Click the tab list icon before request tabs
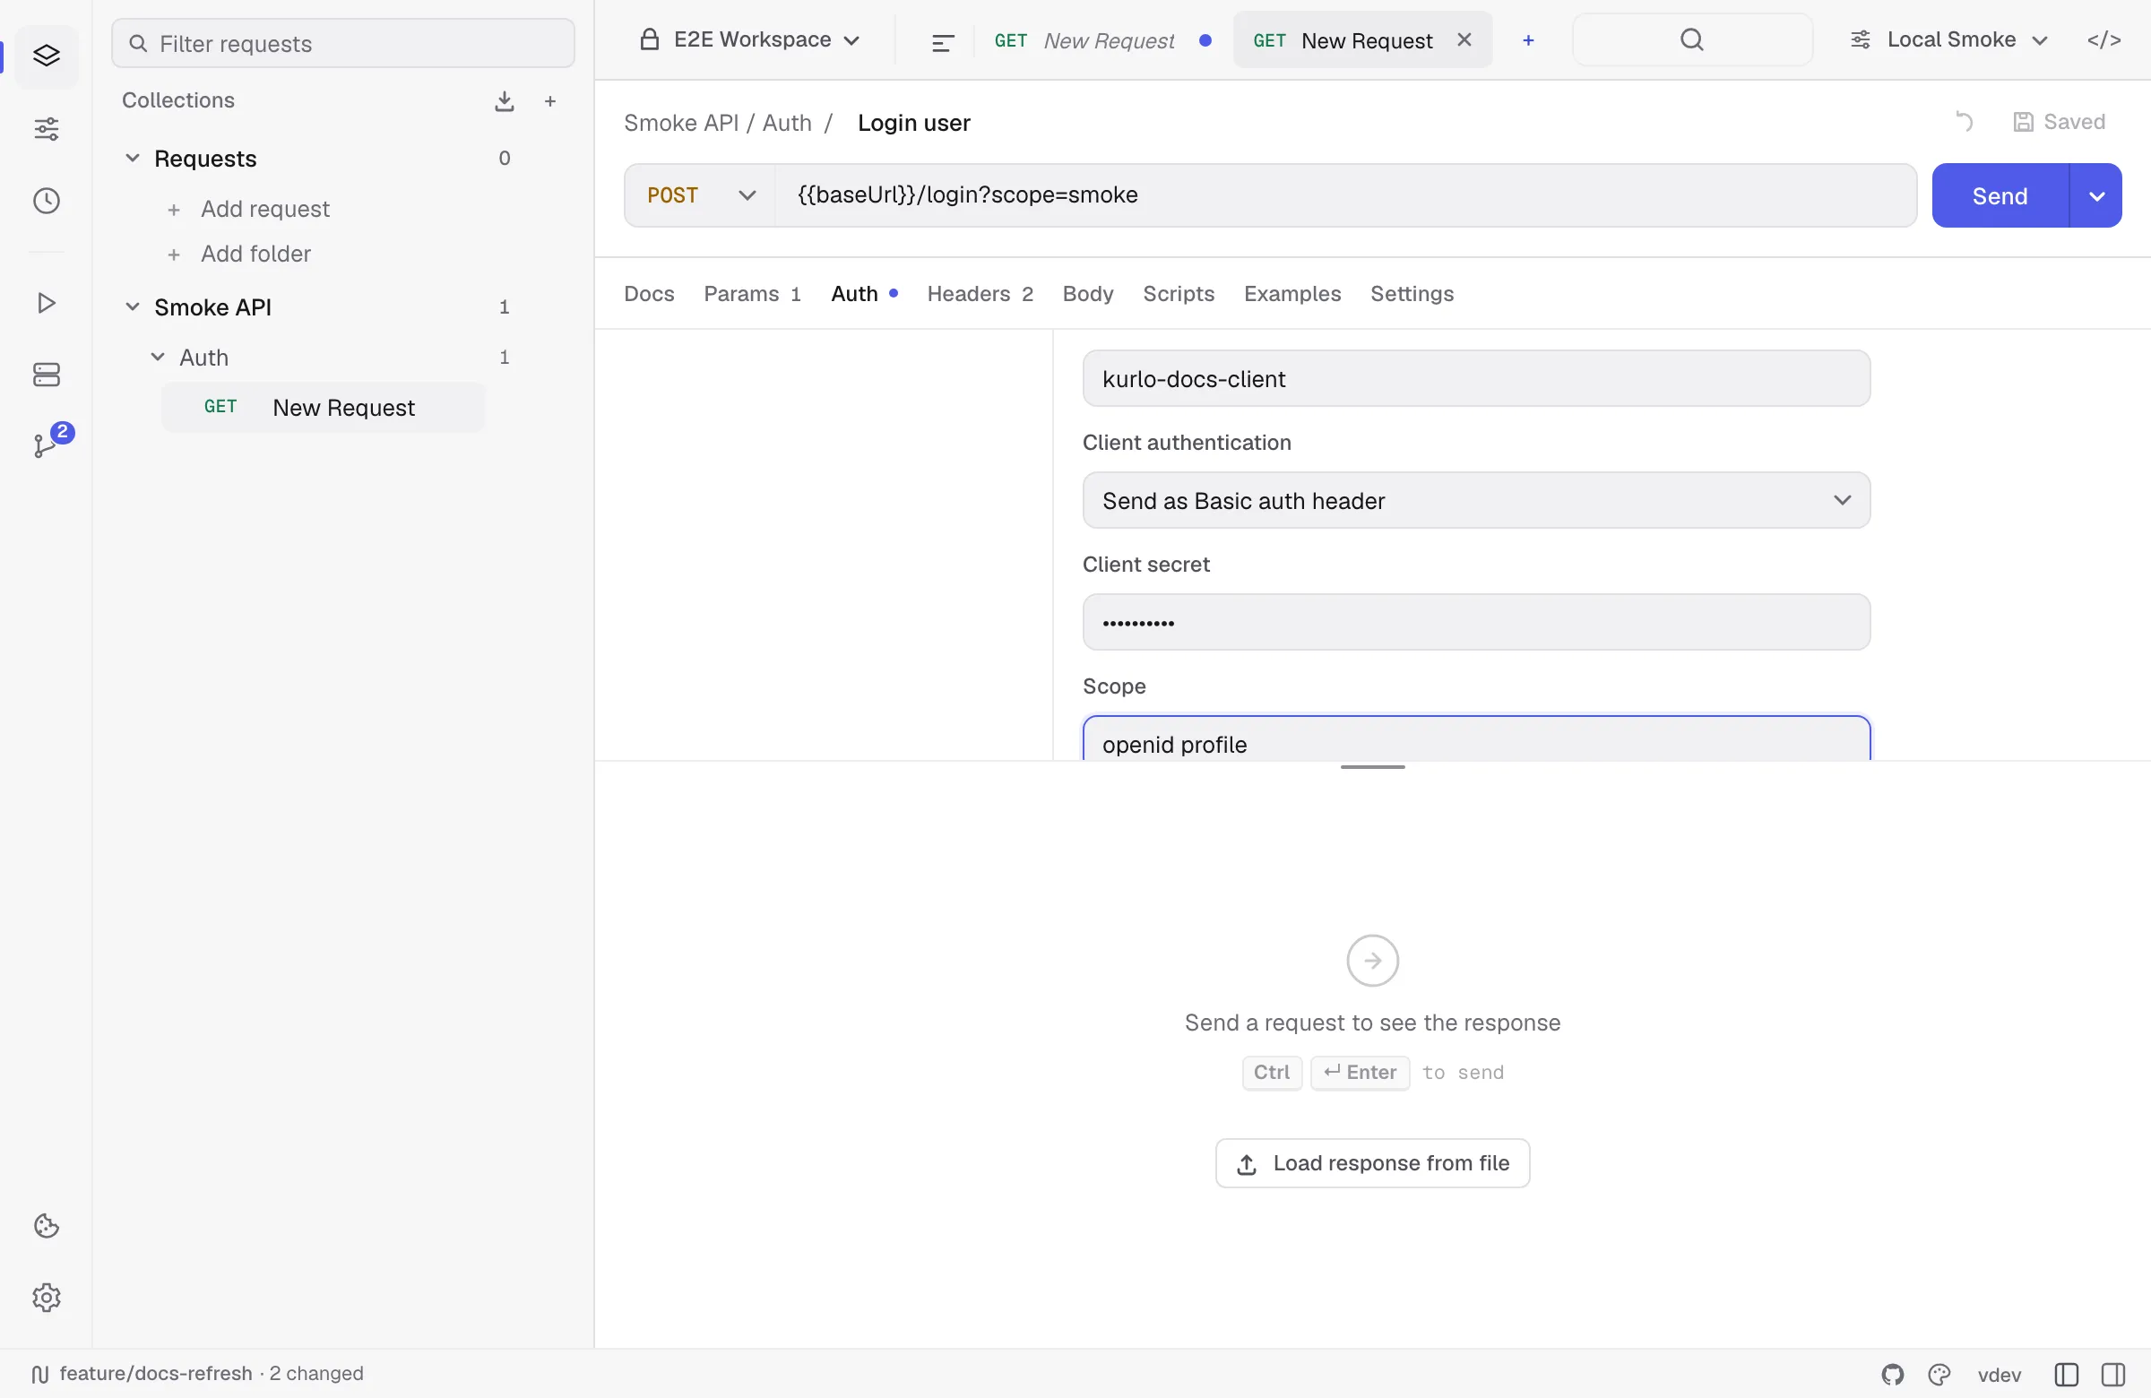2151x1398 pixels. [943, 41]
